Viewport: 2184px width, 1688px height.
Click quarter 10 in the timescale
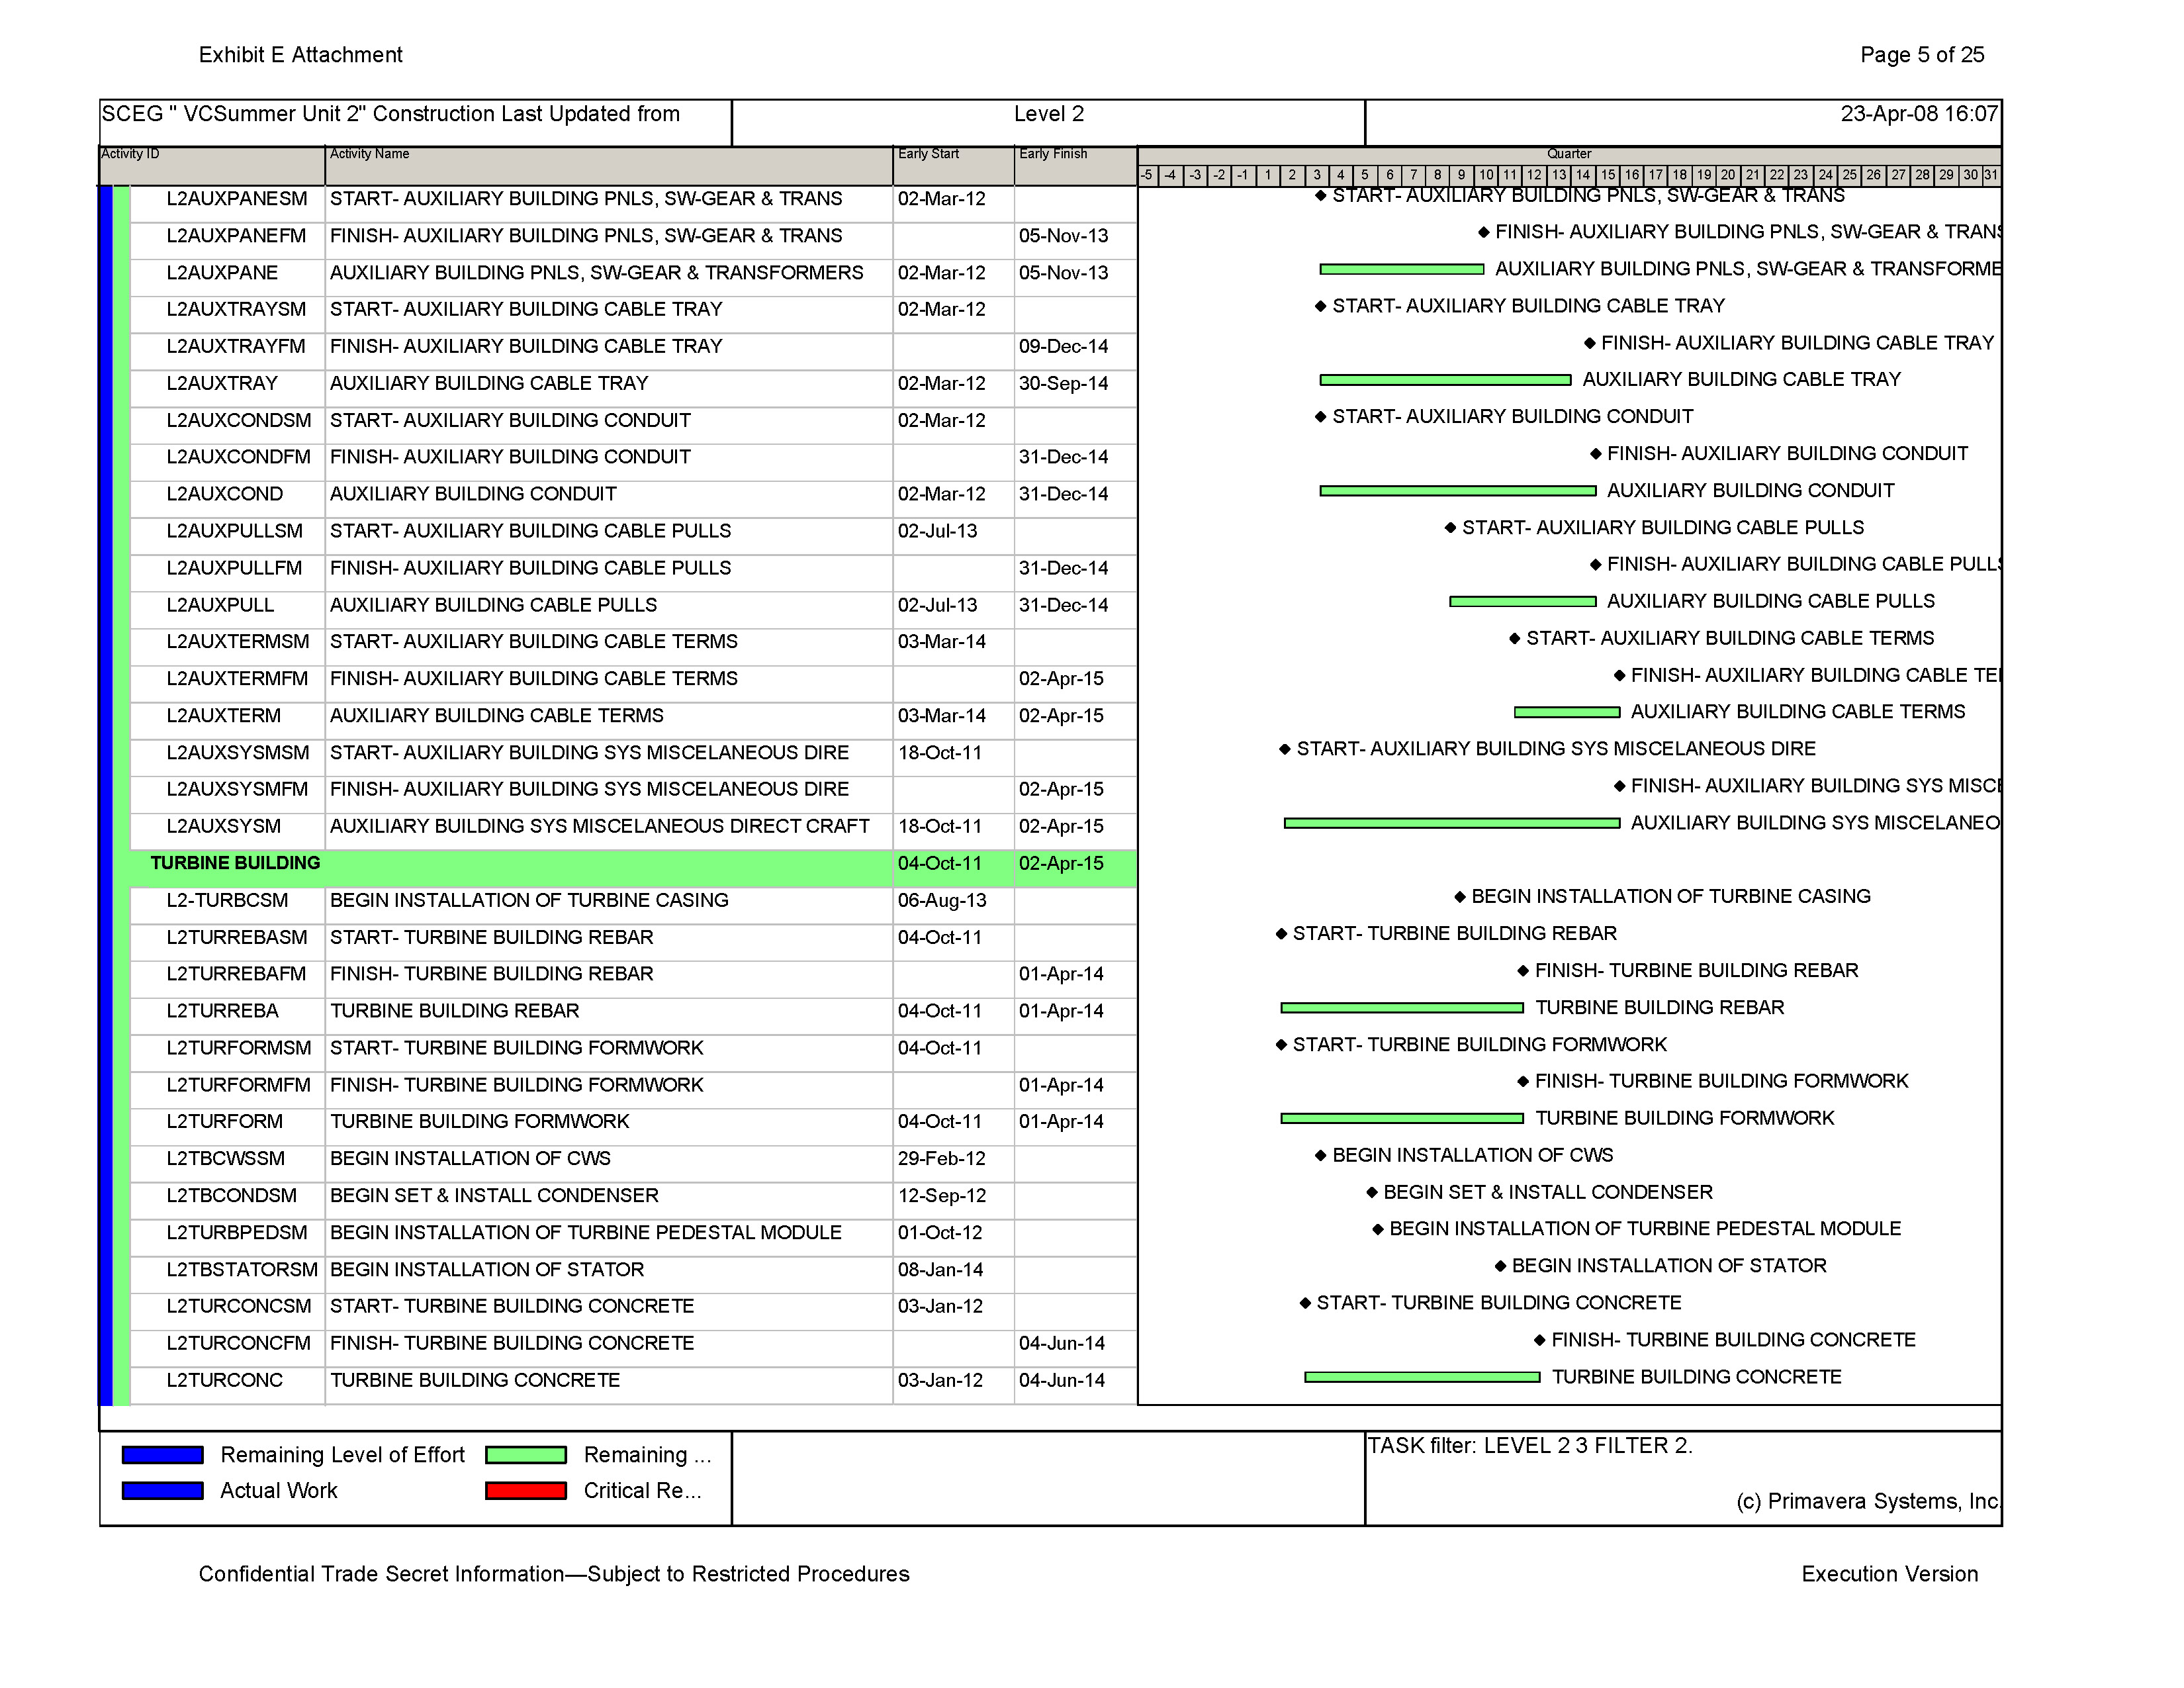click(x=1486, y=175)
